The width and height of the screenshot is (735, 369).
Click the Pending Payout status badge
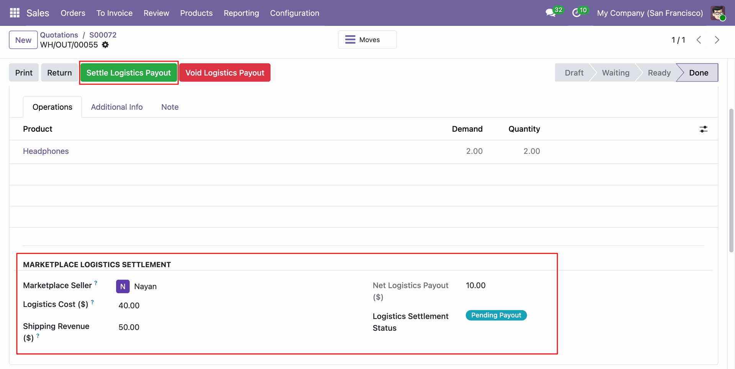pyautogui.click(x=496, y=315)
